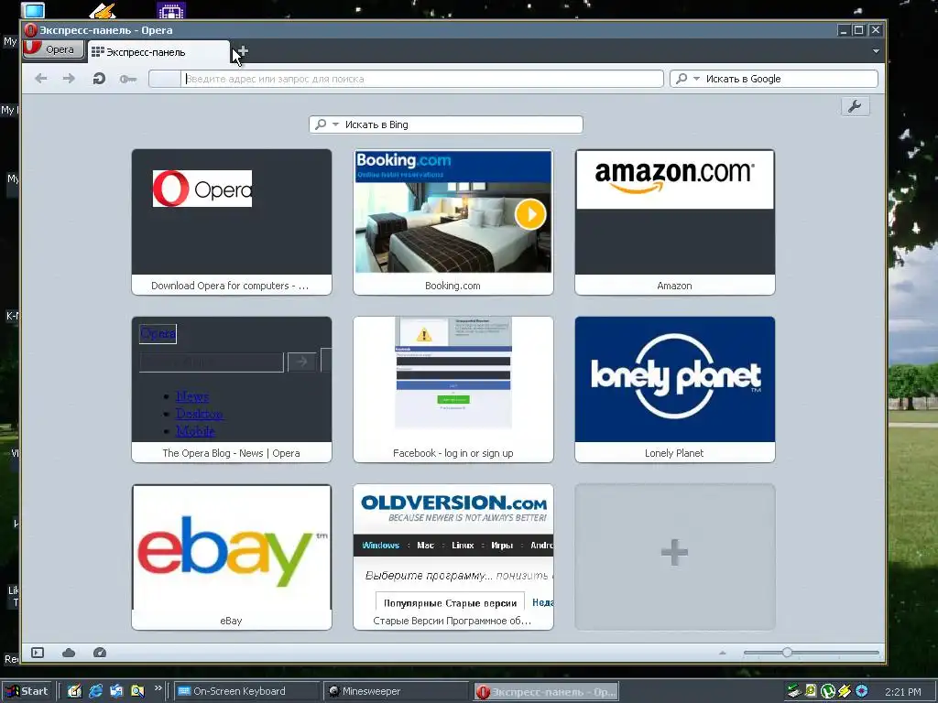Click the taskbar clock showing 2:21 PM

point(902,692)
